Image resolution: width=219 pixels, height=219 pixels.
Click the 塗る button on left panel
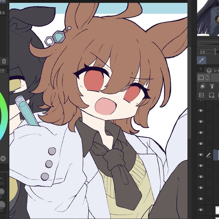click(x=3, y=13)
